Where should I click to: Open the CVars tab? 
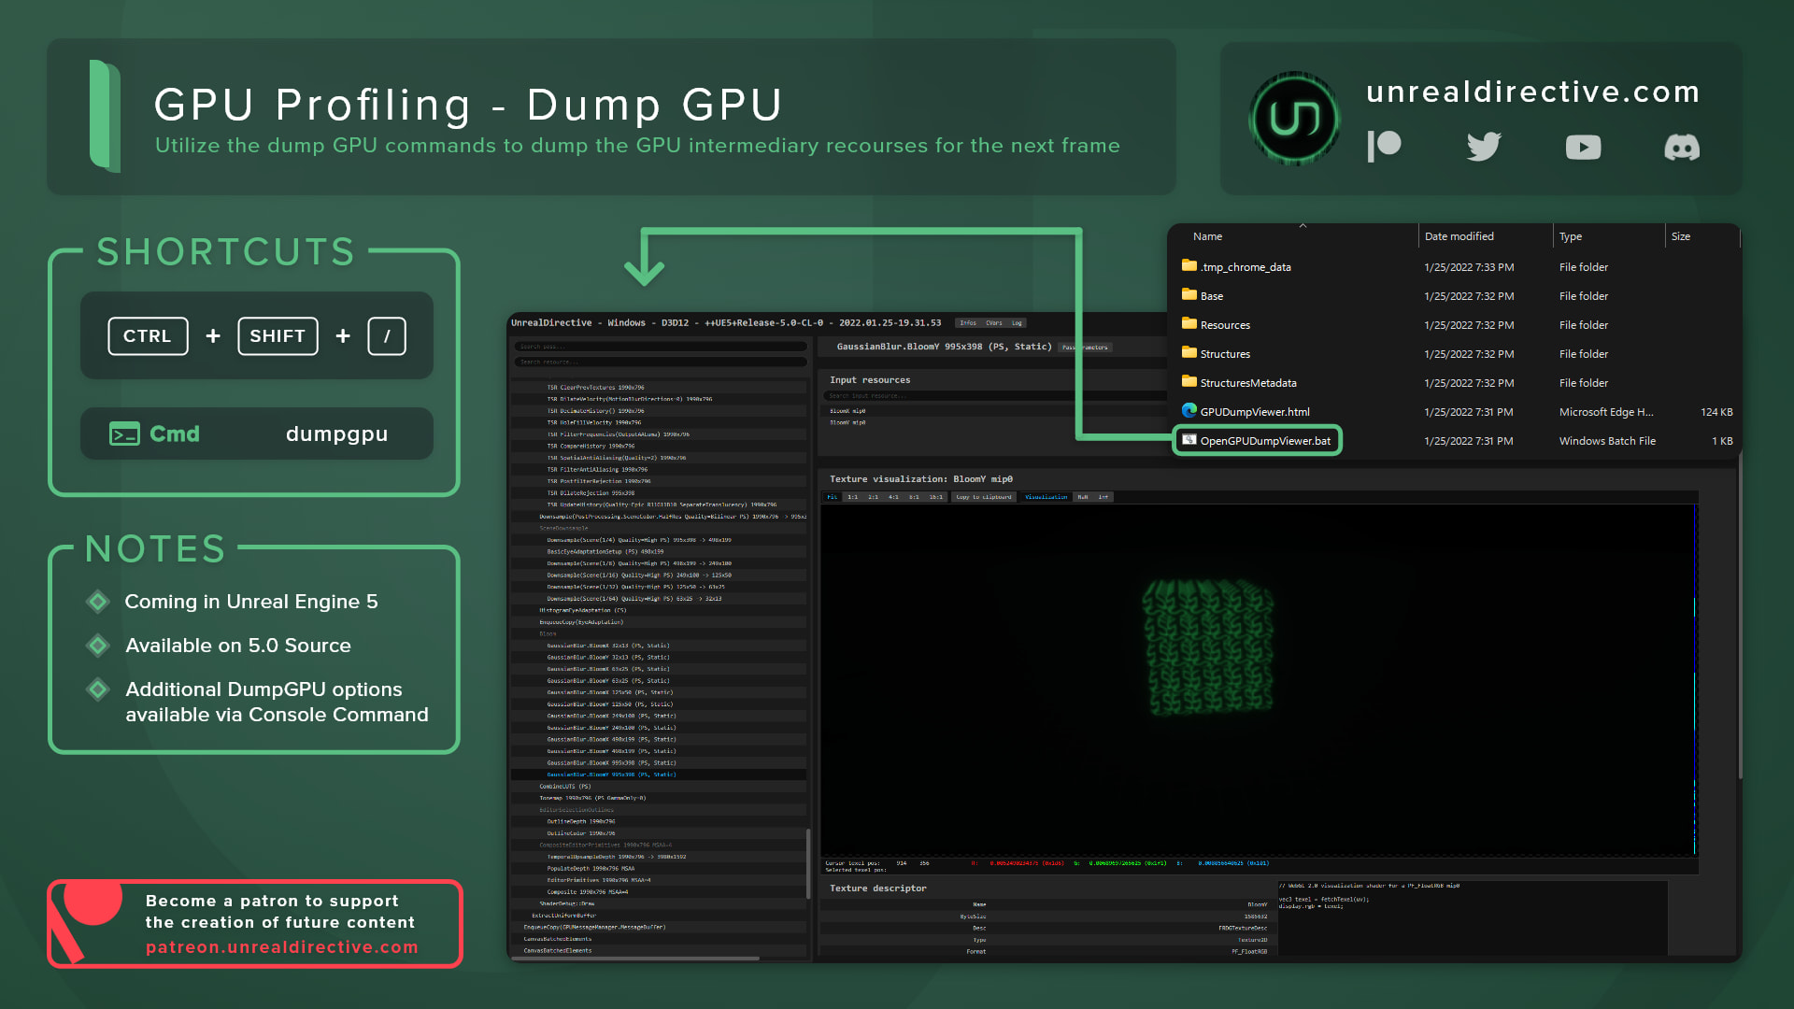click(x=994, y=323)
